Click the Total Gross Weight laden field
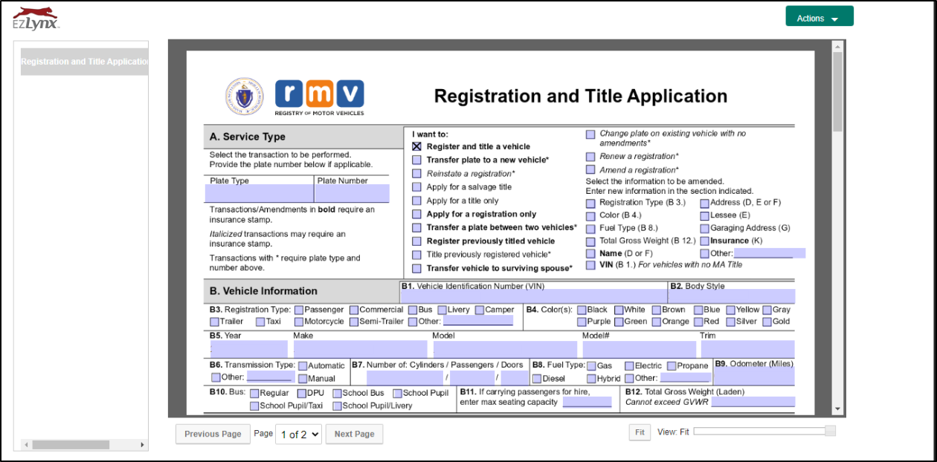This screenshot has width=937, height=462. [753, 402]
